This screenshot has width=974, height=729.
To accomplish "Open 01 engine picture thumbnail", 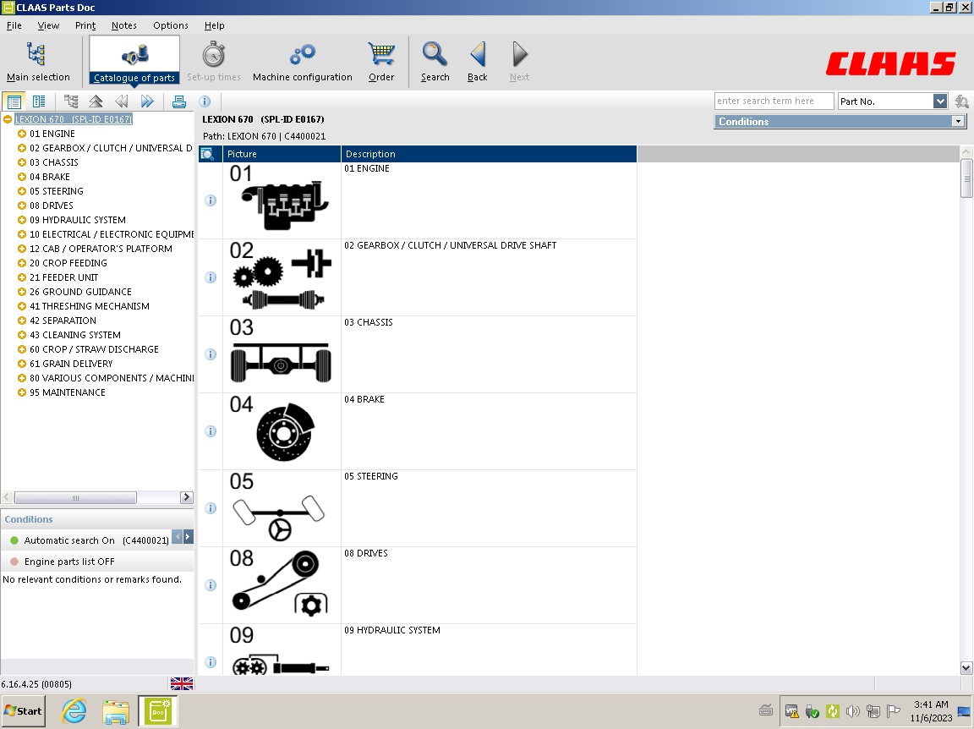I will [x=282, y=200].
